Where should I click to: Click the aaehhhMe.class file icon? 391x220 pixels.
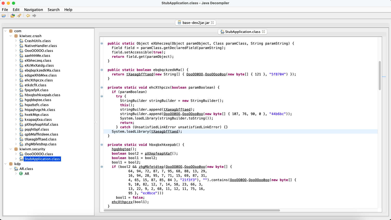click(x=21, y=55)
